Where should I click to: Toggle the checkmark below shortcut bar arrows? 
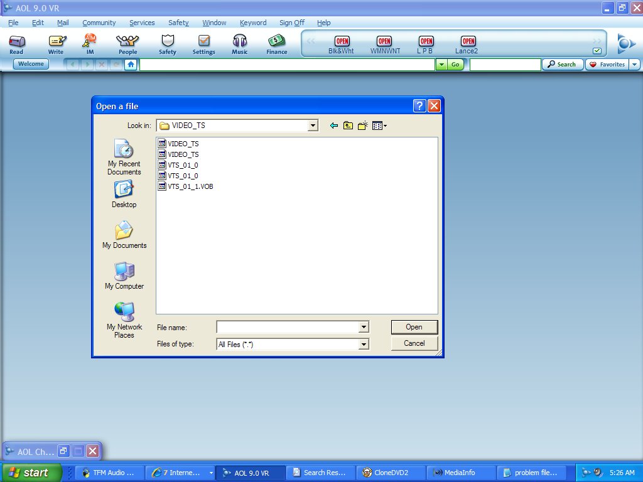pos(597,51)
